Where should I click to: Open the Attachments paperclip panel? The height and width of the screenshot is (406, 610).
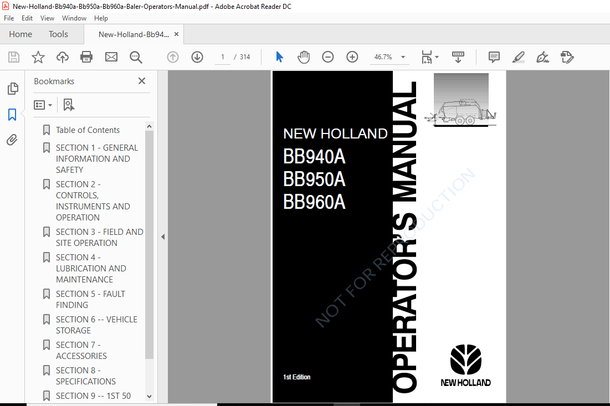(x=12, y=140)
